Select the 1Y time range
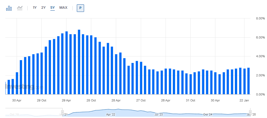 pos(35,8)
